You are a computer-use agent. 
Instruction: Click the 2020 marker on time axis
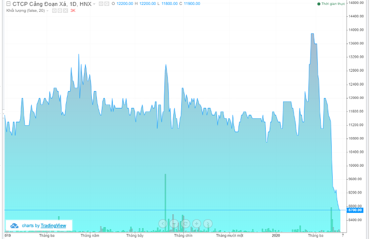point(277,236)
